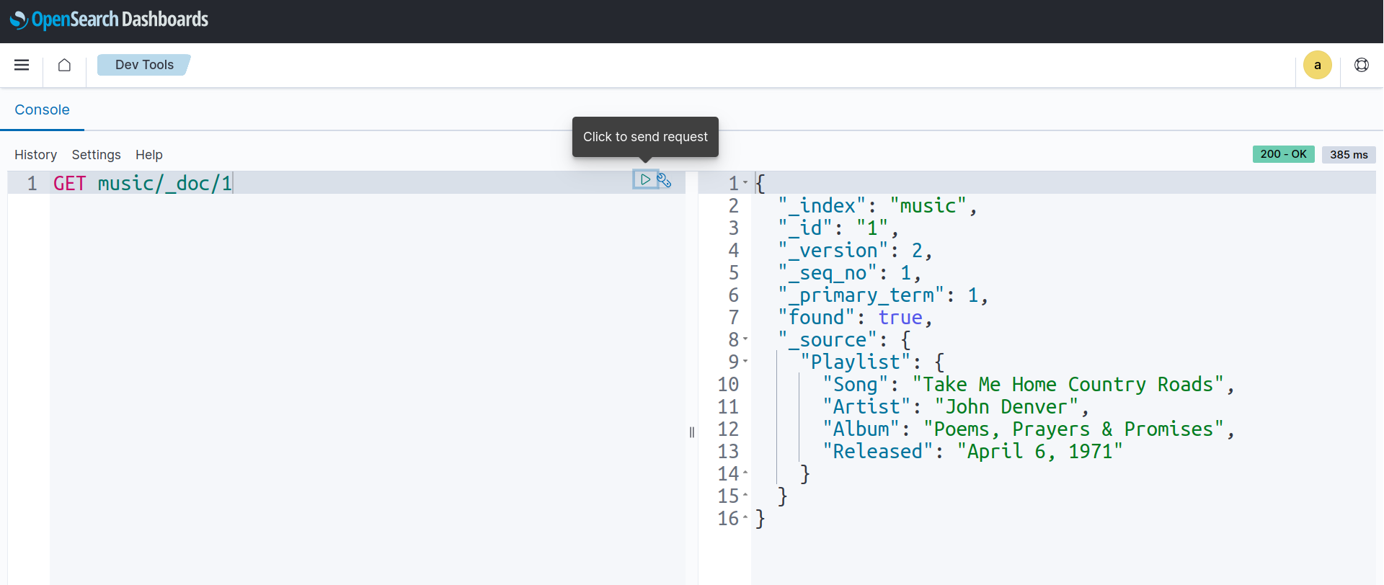
Task: Select the Console tab
Action: click(42, 110)
